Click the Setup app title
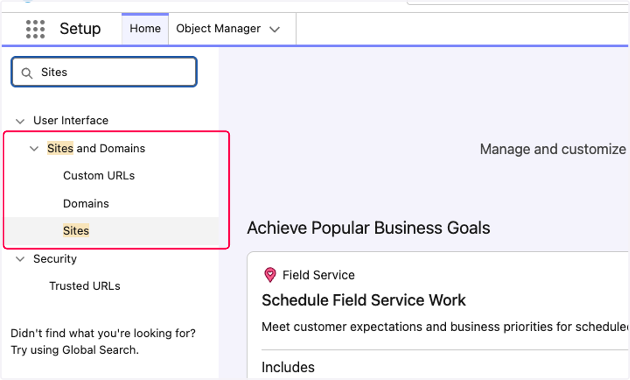 [x=80, y=28]
